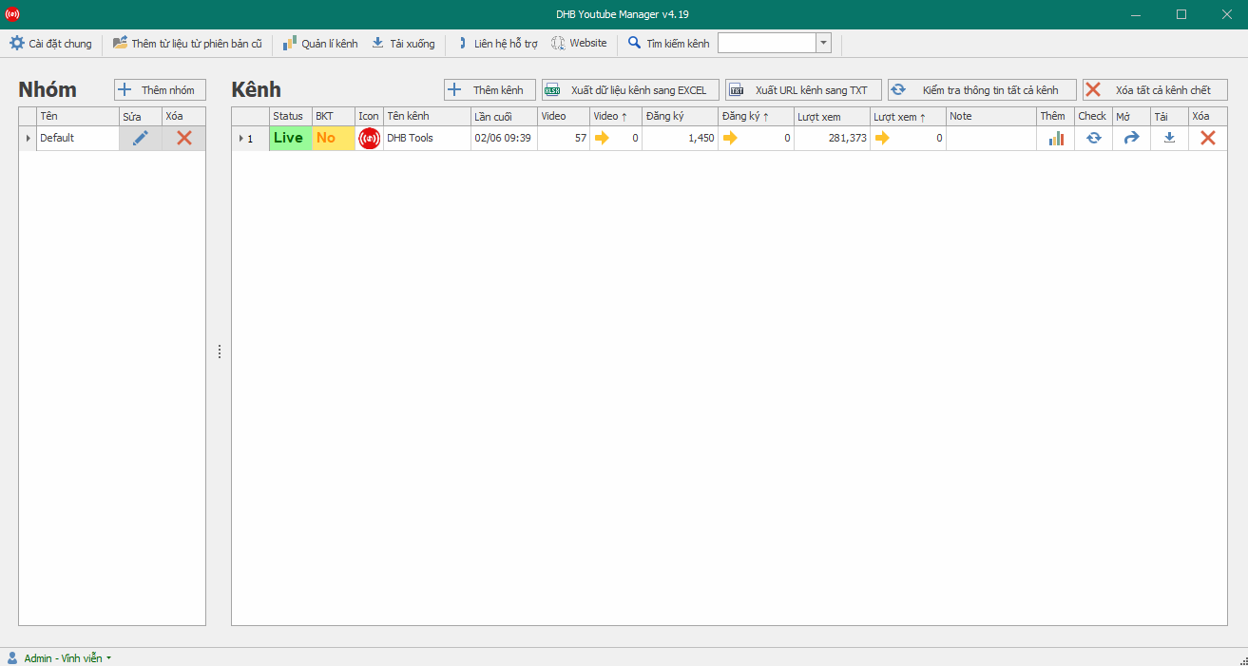Viewport: 1248px width, 666px height.
Task: Click Mở open arrow icon for DHB Tools
Action: 1131,138
